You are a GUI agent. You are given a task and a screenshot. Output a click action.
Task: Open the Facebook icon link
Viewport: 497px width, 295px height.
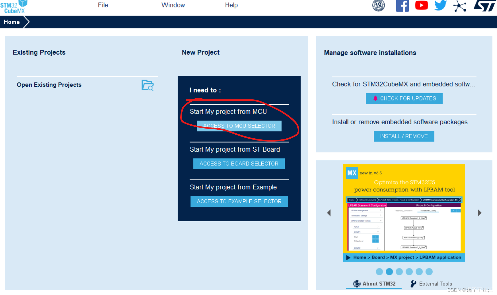[402, 6]
